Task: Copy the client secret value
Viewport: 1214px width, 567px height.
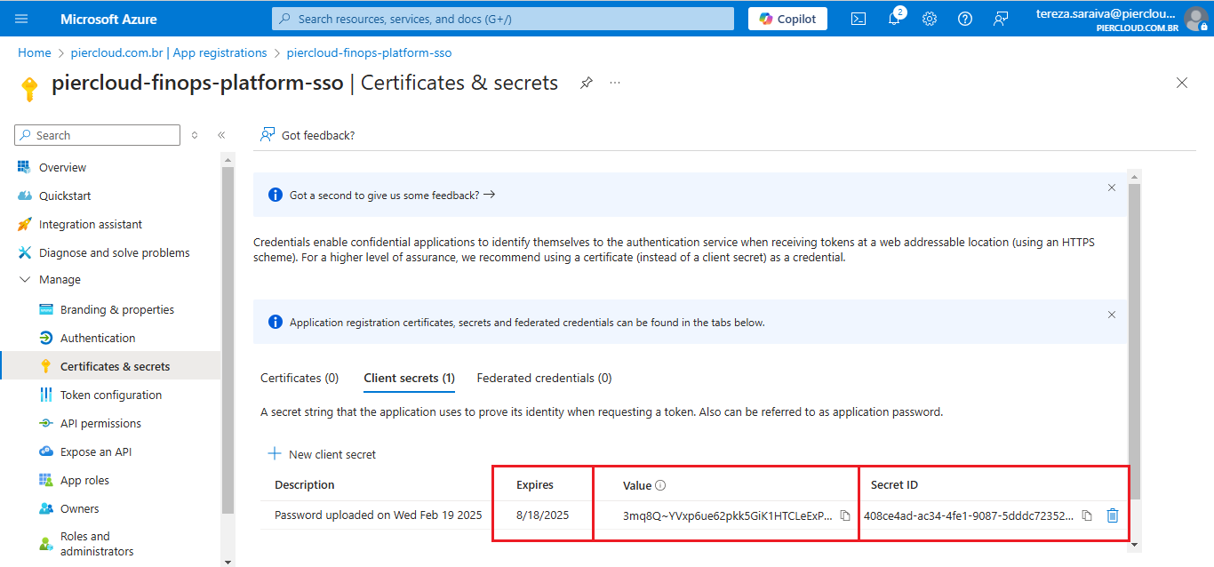Action: tap(845, 515)
